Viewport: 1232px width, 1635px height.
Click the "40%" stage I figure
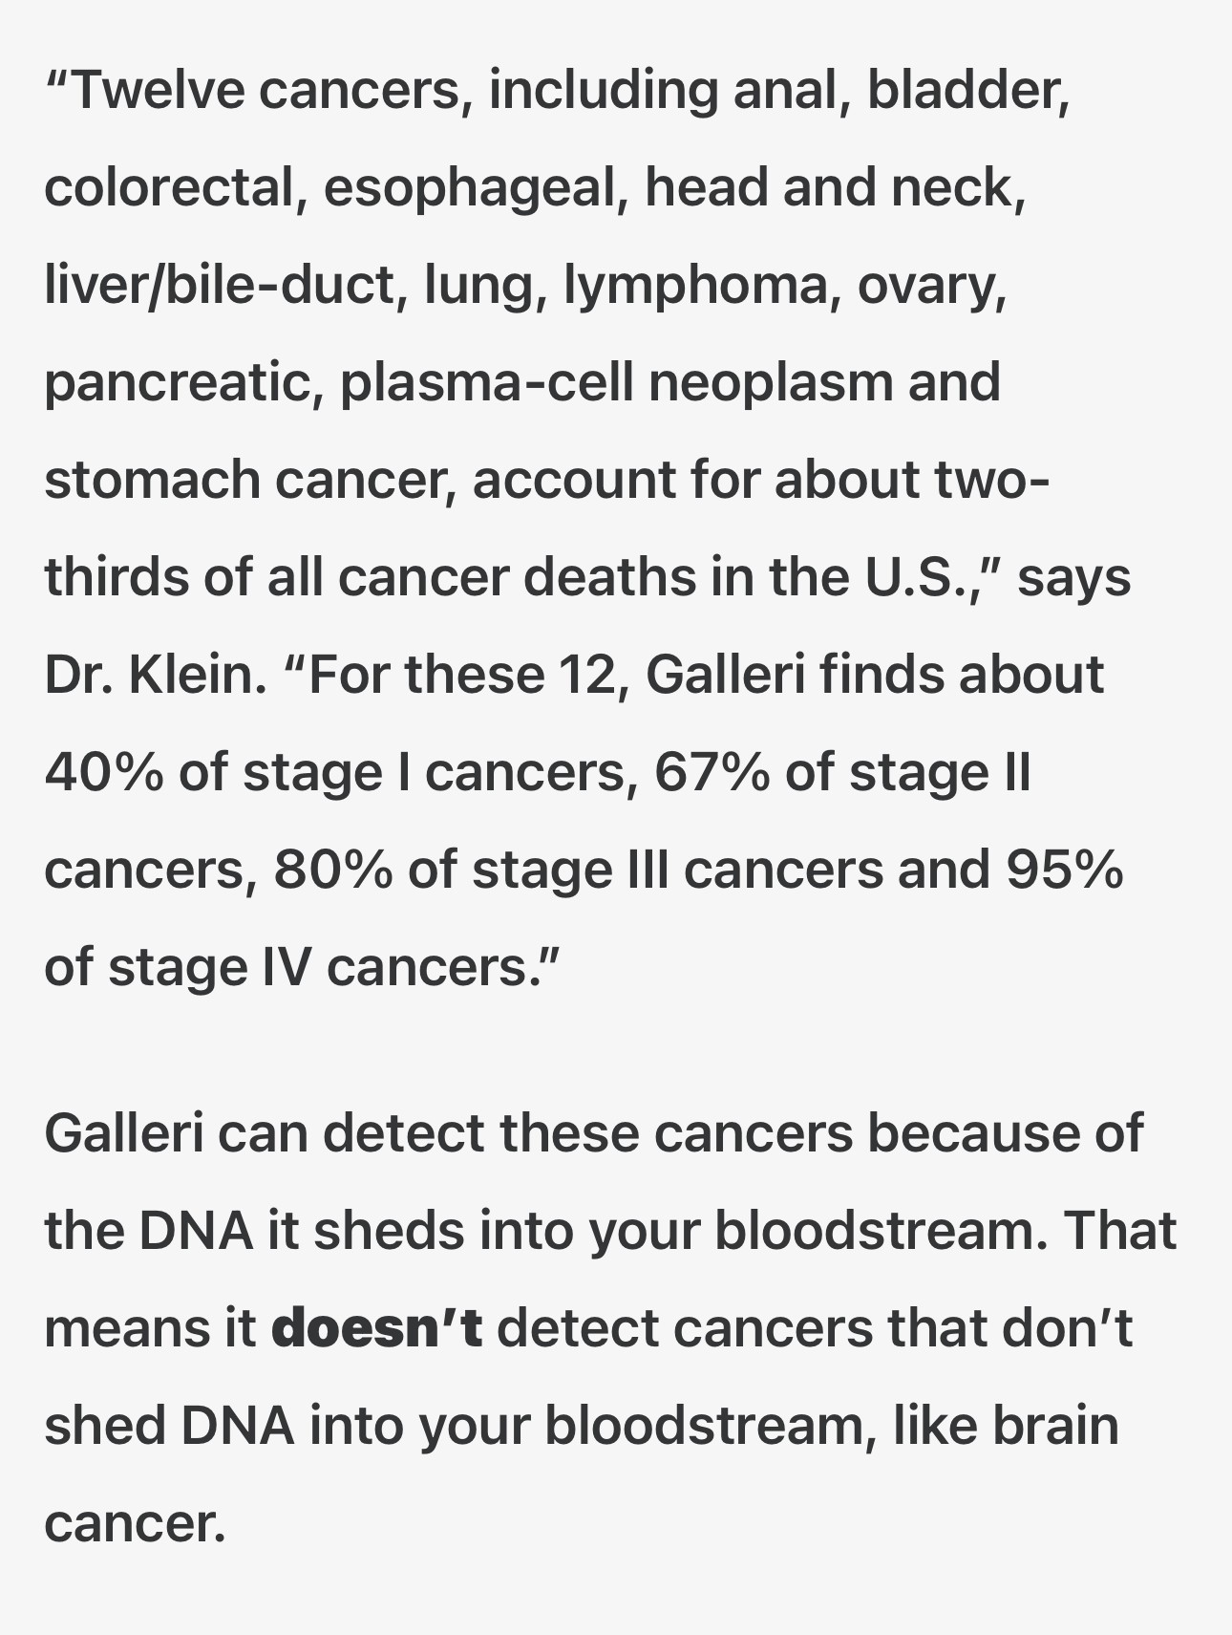click(x=103, y=772)
